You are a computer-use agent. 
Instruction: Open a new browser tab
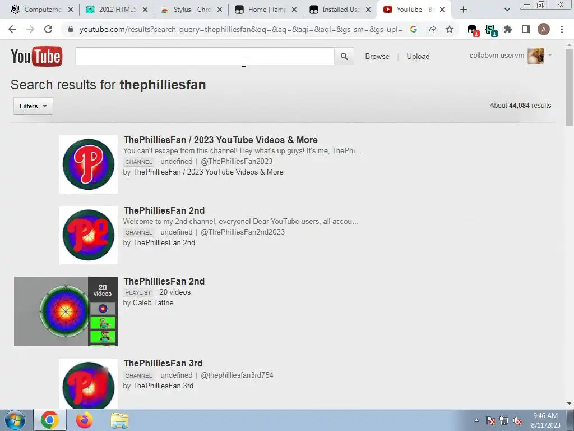coord(464,10)
